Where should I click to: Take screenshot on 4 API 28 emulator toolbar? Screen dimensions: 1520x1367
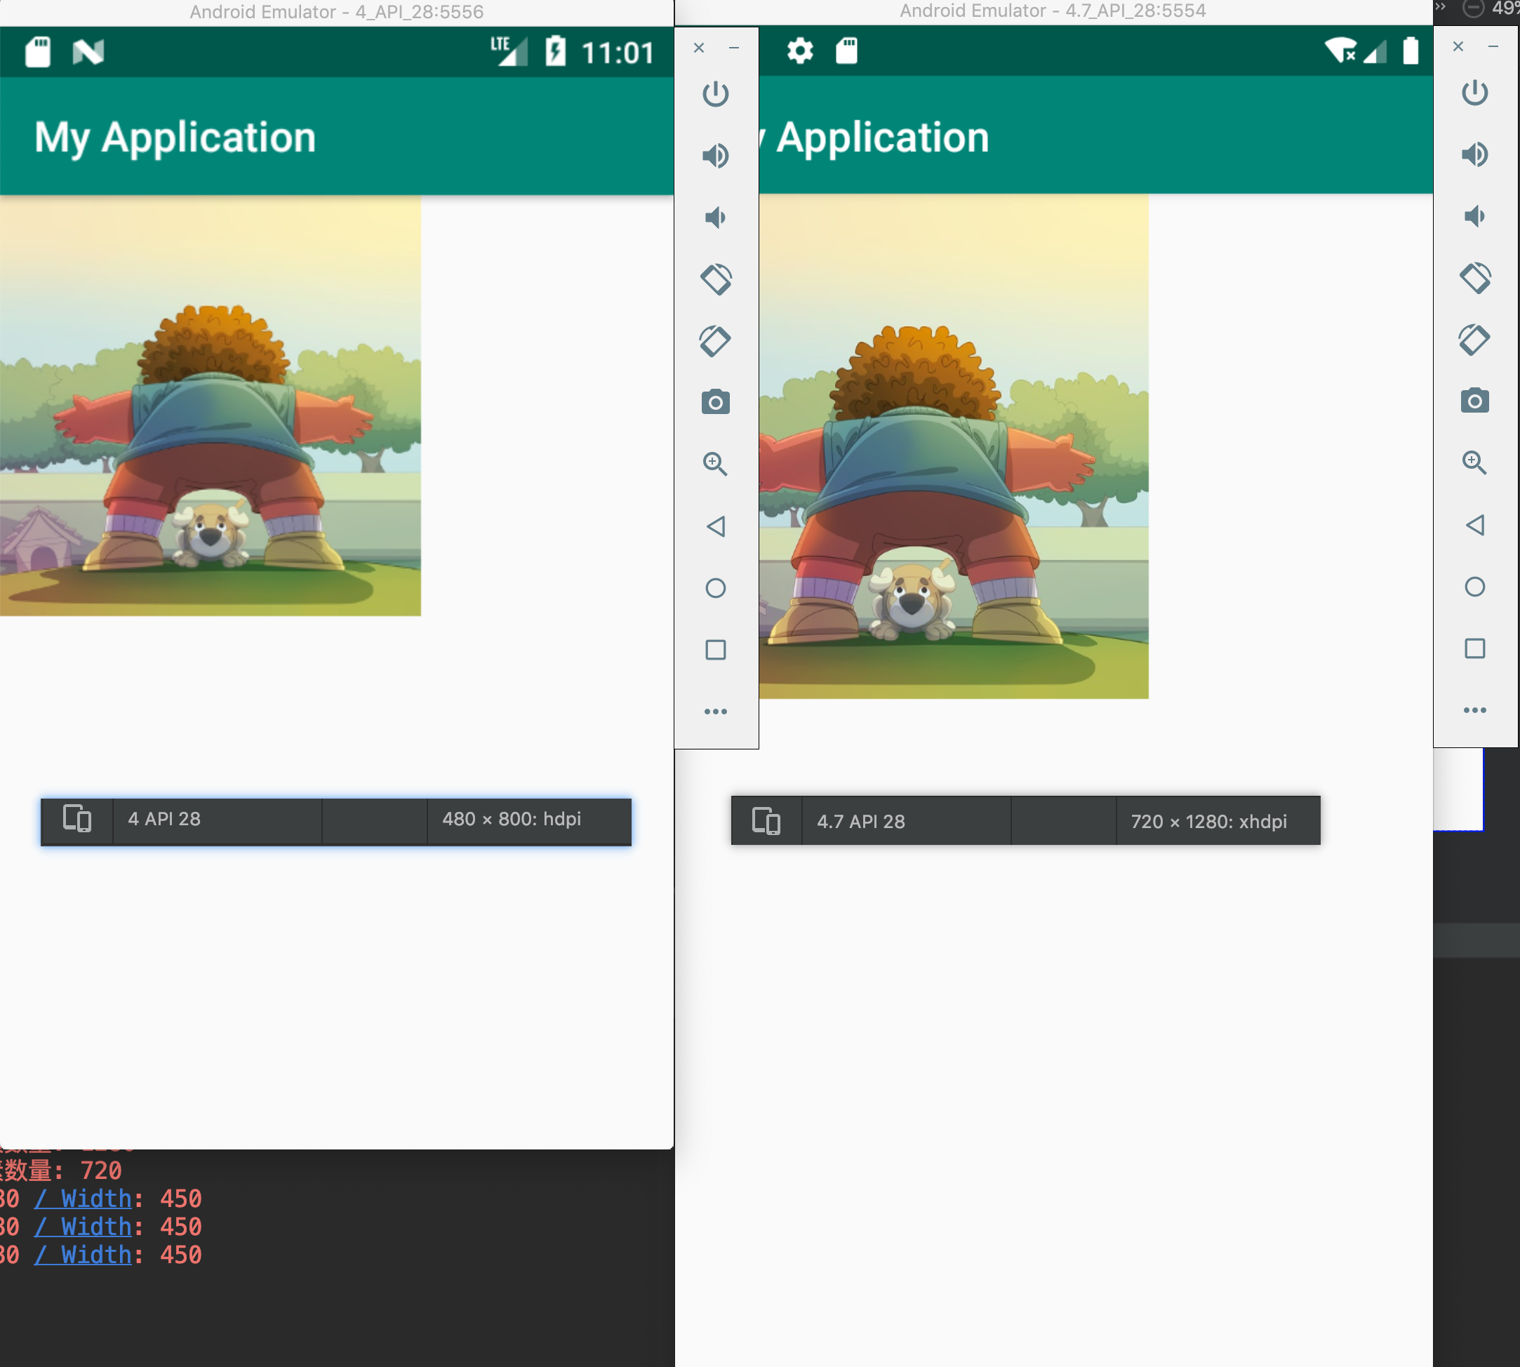(x=715, y=403)
